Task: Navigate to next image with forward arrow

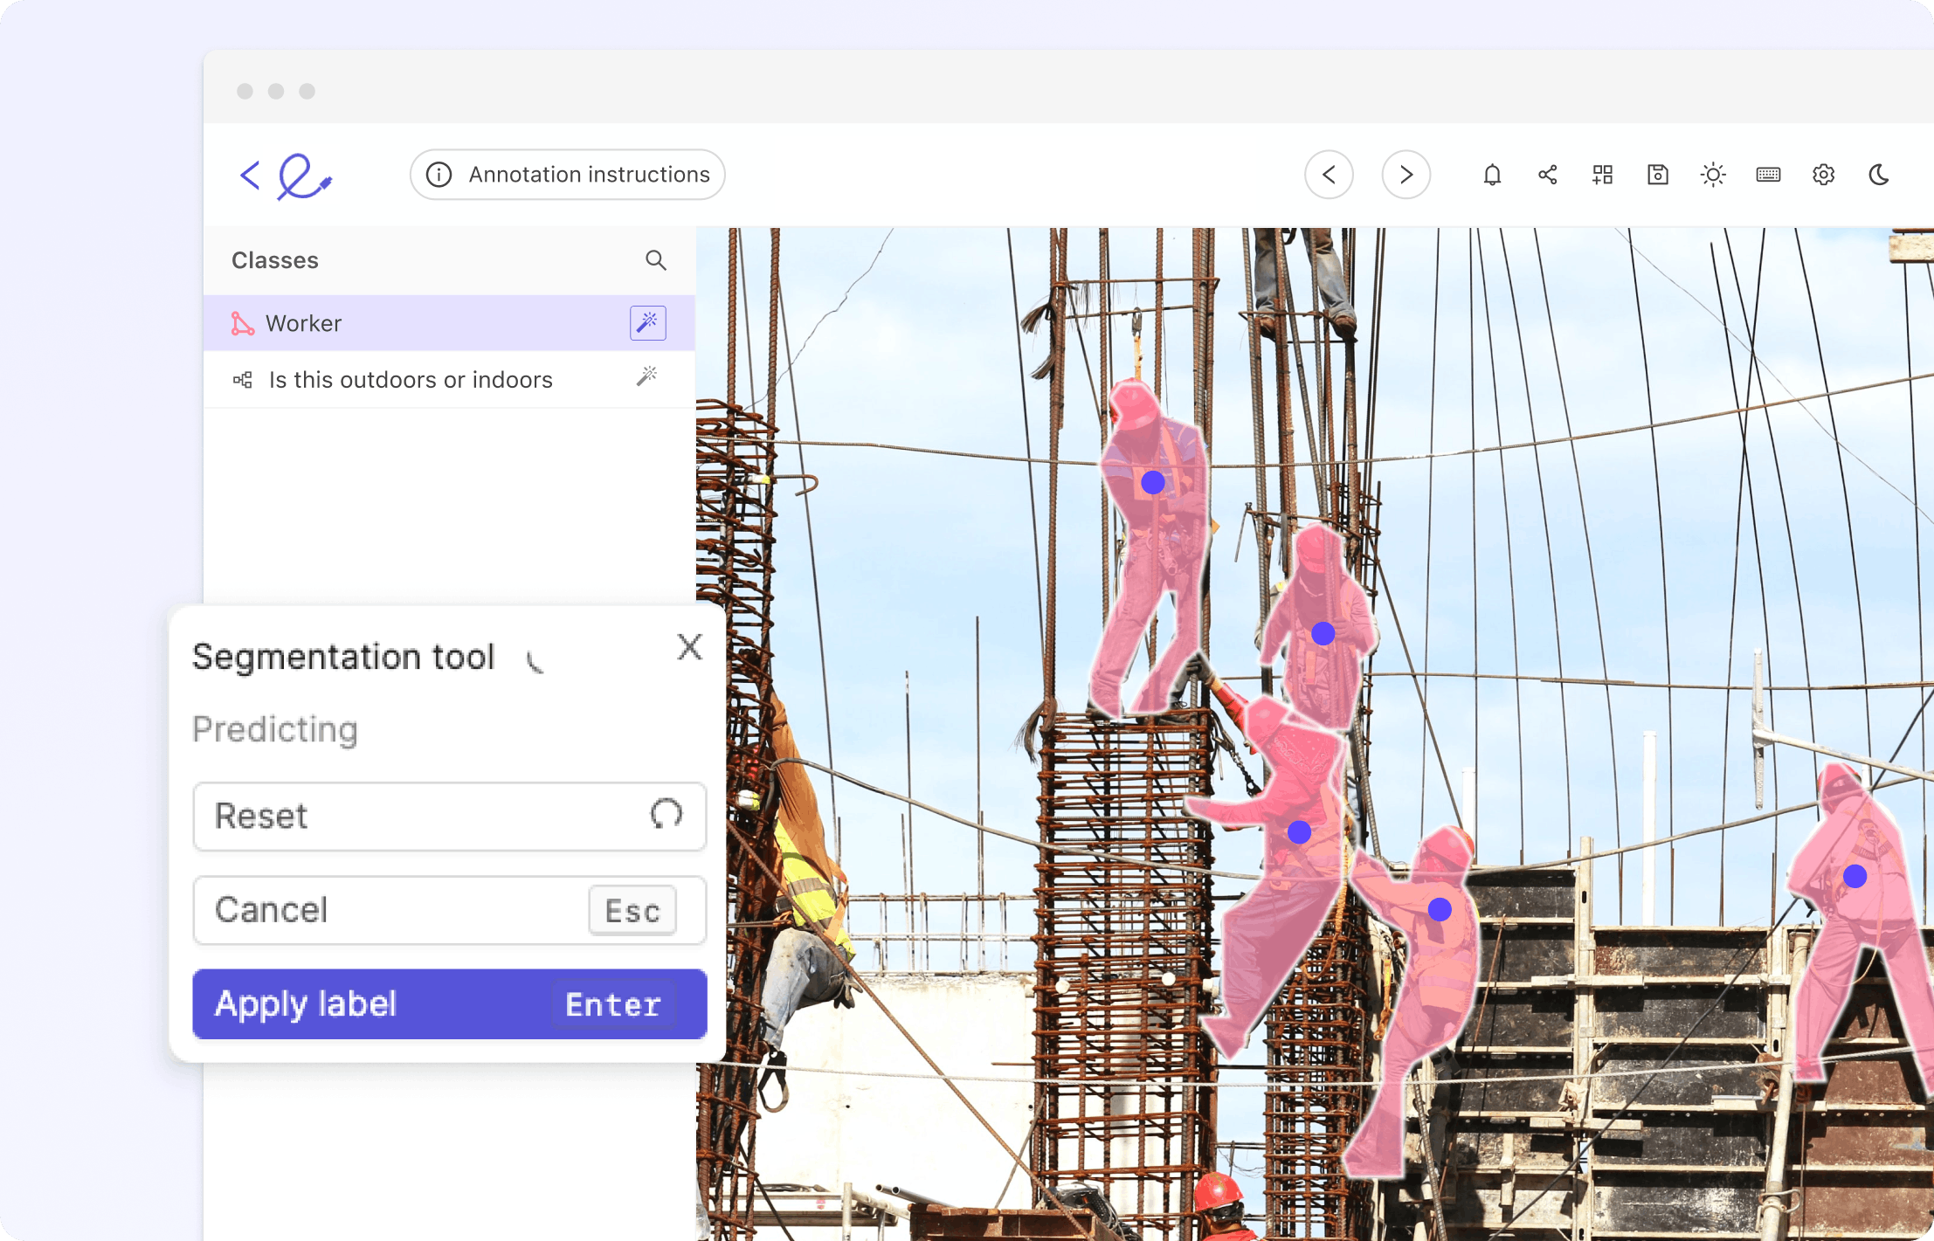Action: pyautogui.click(x=1406, y=175)
